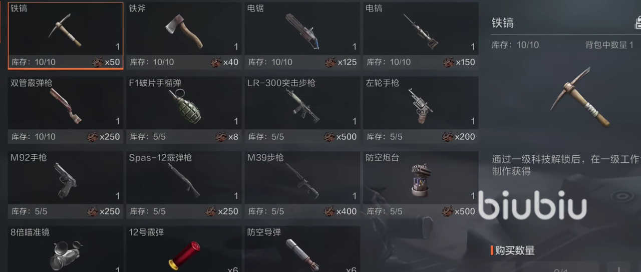Screen dimensions: 641x272
Task: Pick the 8倍瞄准镜 scope icon
Action: tap(66, 254)
